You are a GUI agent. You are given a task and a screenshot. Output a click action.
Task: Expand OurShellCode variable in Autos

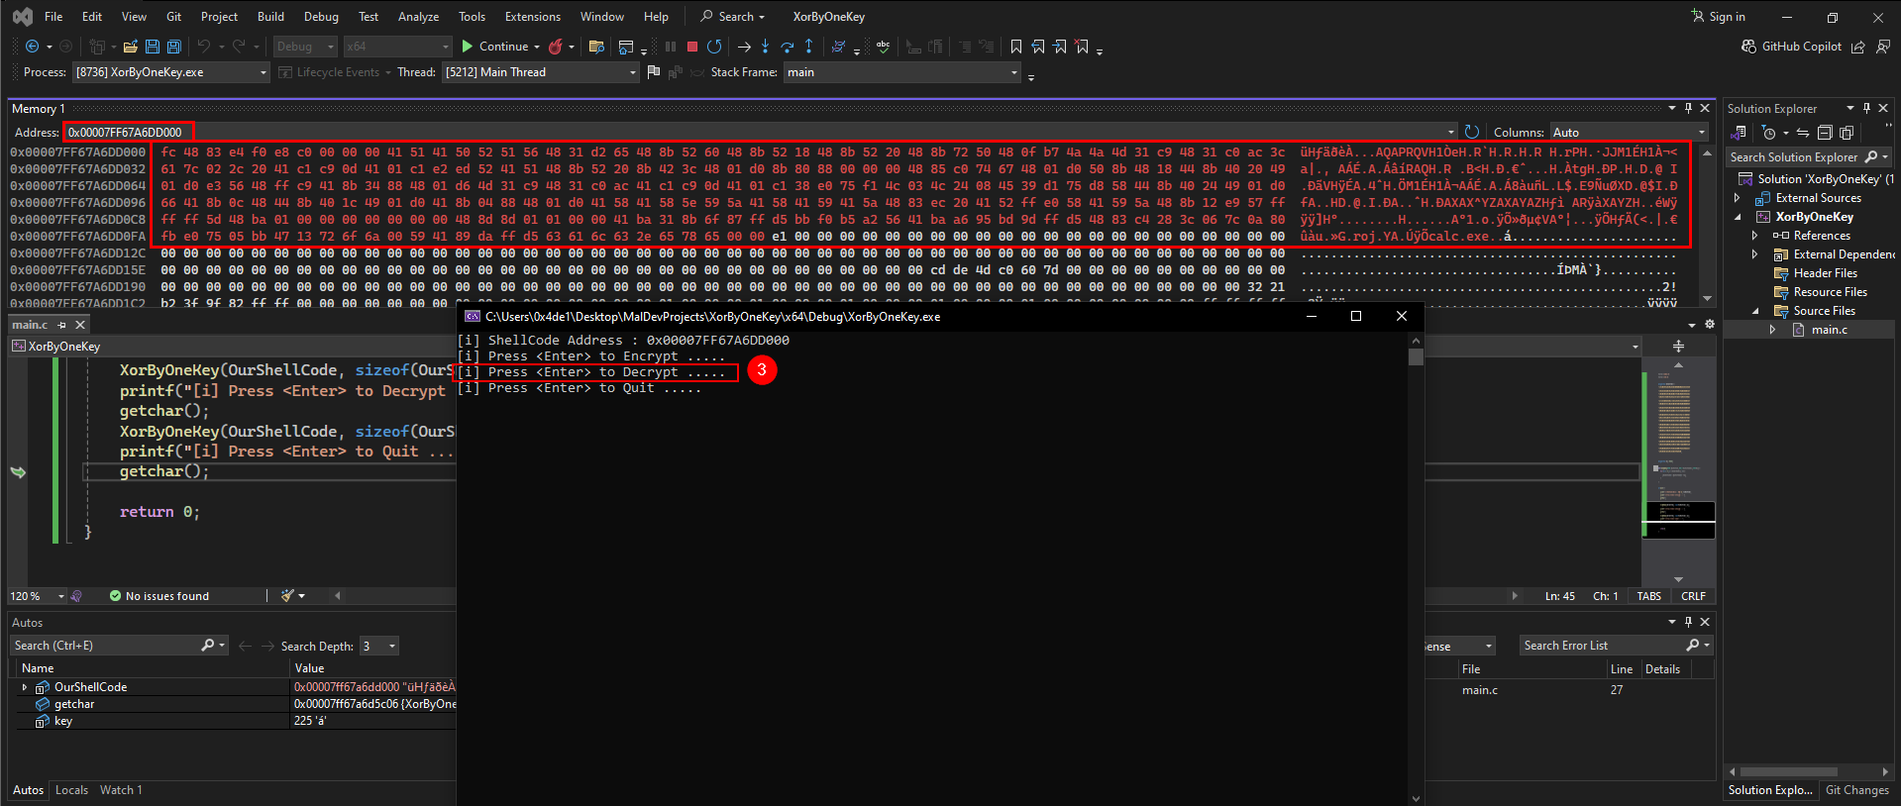(25, 687)
